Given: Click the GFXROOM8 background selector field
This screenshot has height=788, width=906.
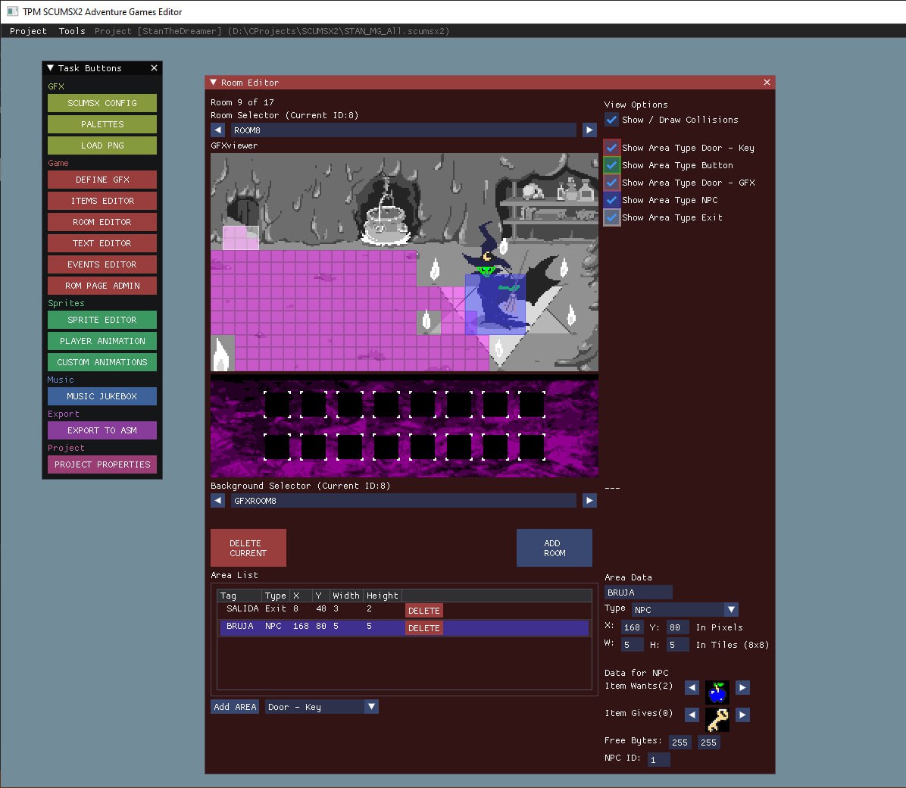Looking at the screenshot, I should [x=403, y=501].
